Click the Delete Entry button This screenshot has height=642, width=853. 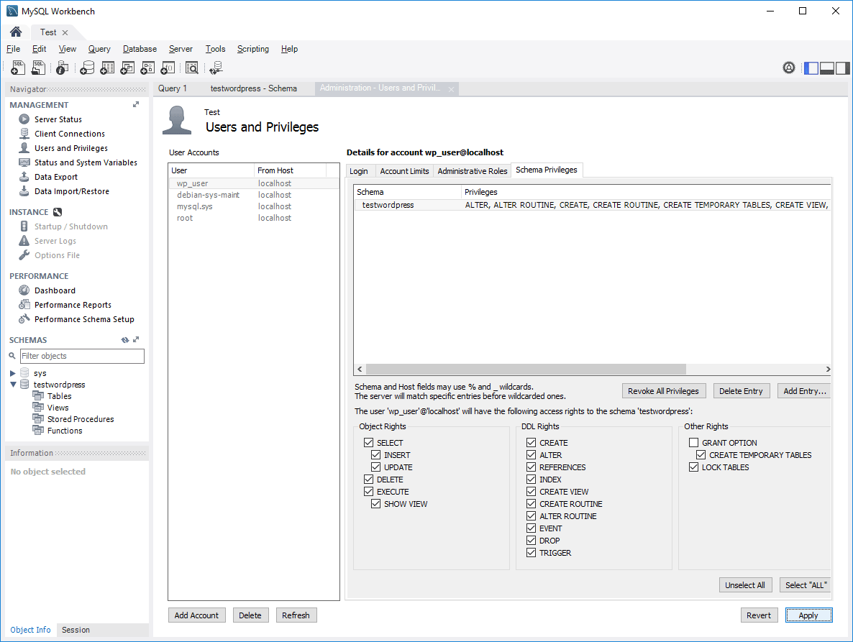click(741, 391)
